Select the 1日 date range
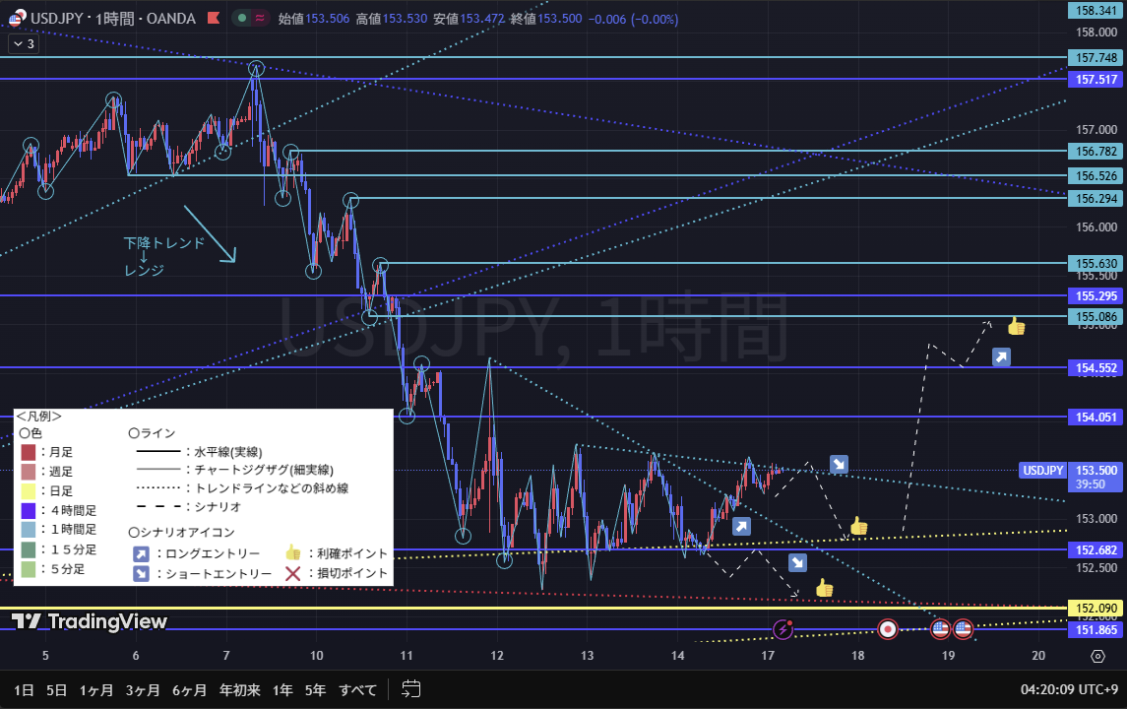The width and height of the screenshot is (1127, 709). [24, 689]
